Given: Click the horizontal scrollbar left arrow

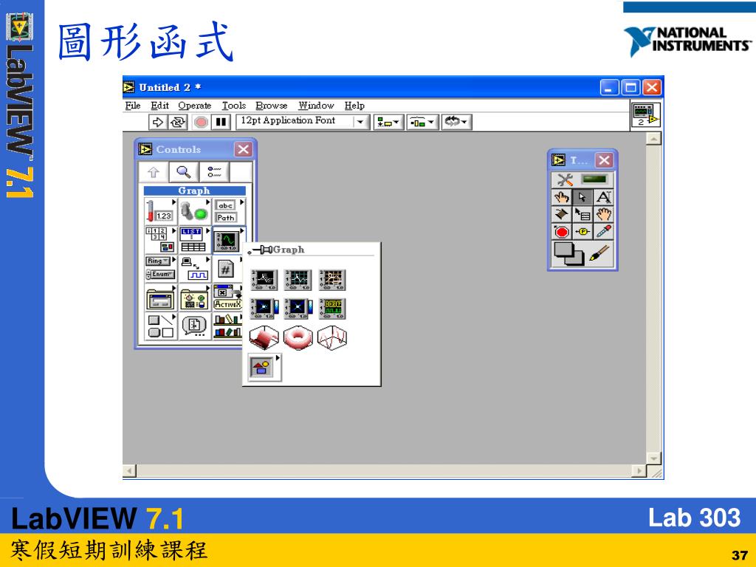Looking at the screenshot, I should click(129, 470).
